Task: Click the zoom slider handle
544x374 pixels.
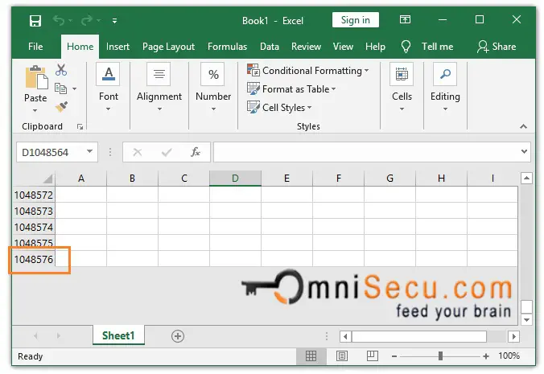Action: [x=440, y=356]
